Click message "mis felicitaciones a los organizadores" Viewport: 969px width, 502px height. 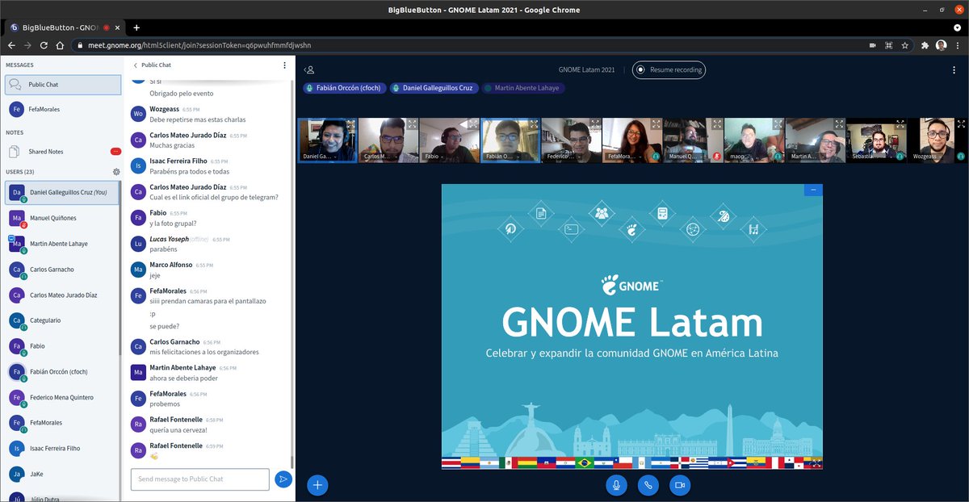[x=203, y=352]
